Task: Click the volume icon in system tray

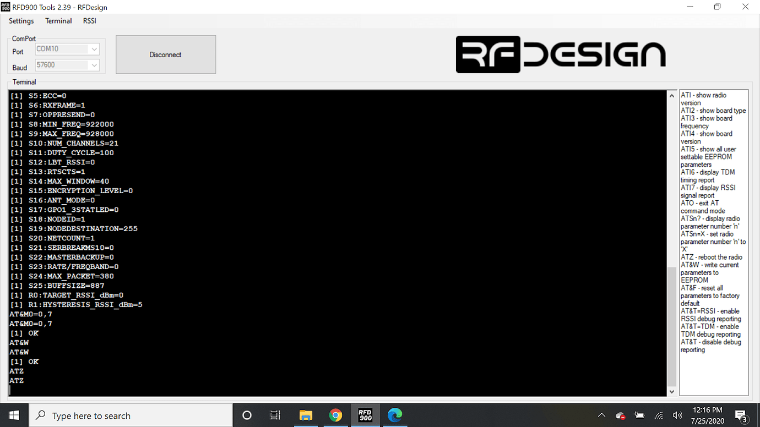Action: pyautogui.click(x=677, y=415)
